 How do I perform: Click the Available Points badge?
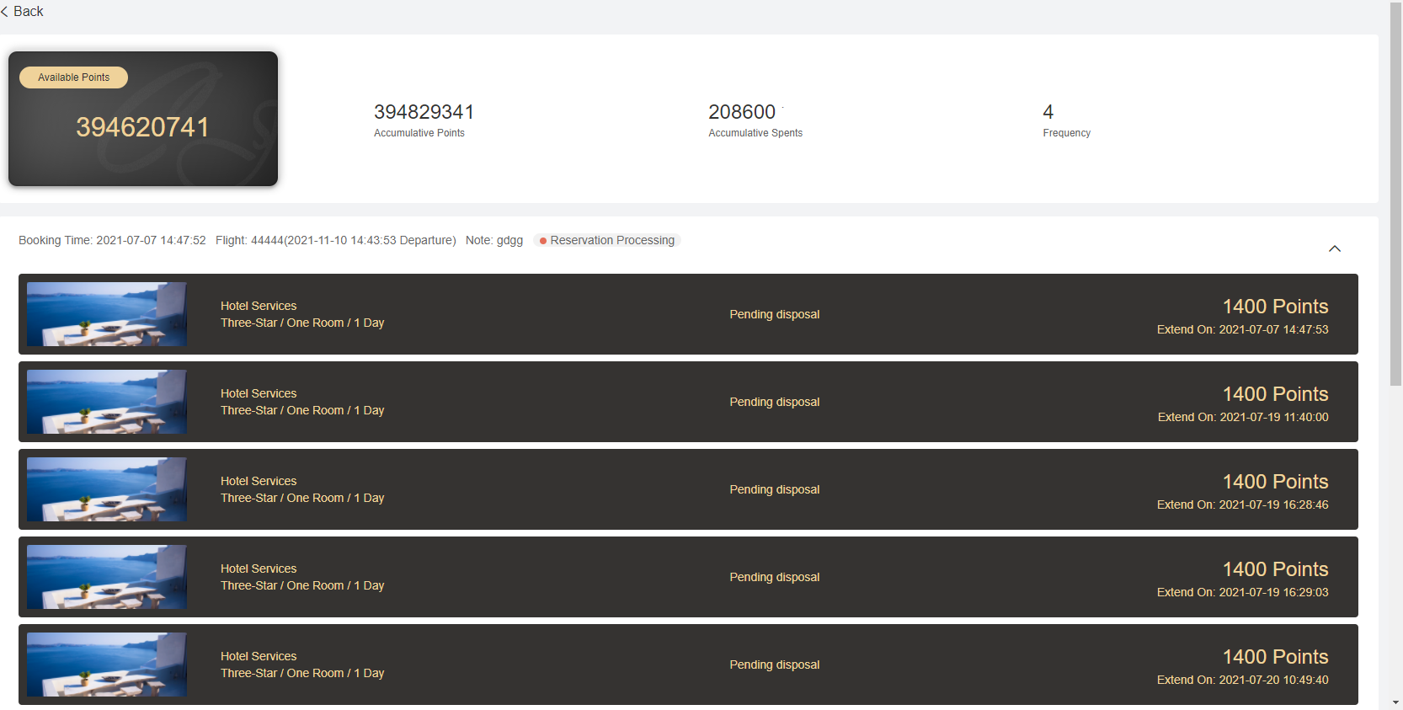pos(73,77)
